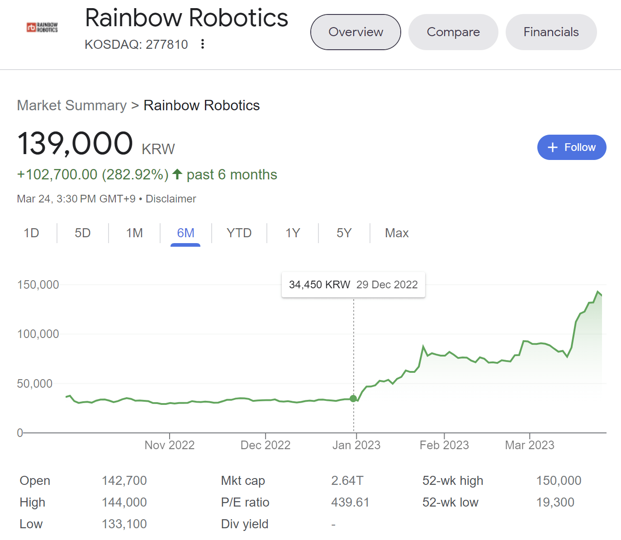Open the three-dot more options menu
621x540 pixels.
tap(203, 44)
